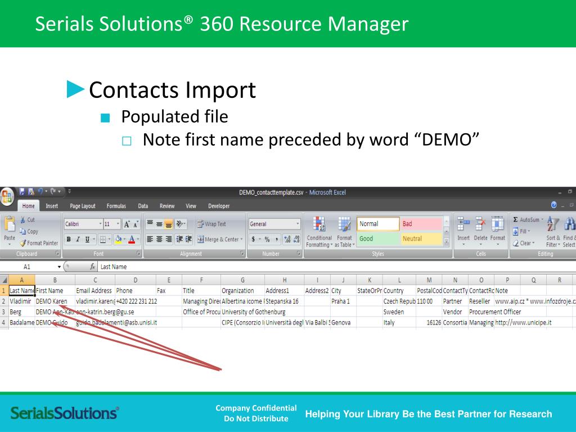Toggle underline formatting
576x432 pixels.
pos(87,240)
